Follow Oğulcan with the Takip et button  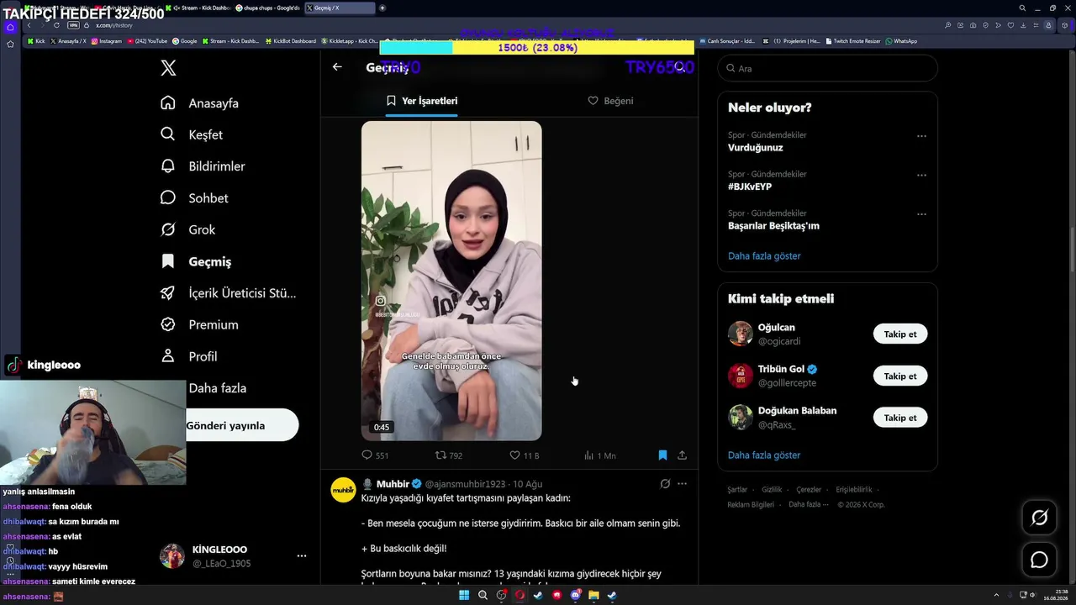tap(900, 334)
